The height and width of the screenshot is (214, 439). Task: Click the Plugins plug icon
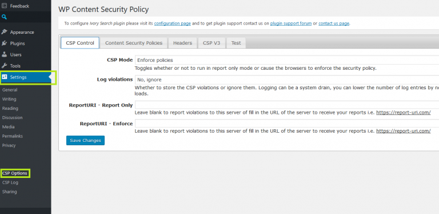[4, 43]
